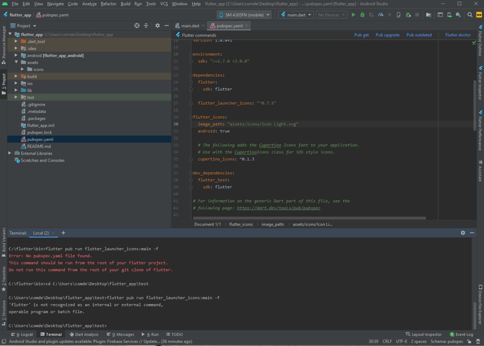Close the Local (2) terminal tab
484x346 pixels.
(x=53, y=233)
